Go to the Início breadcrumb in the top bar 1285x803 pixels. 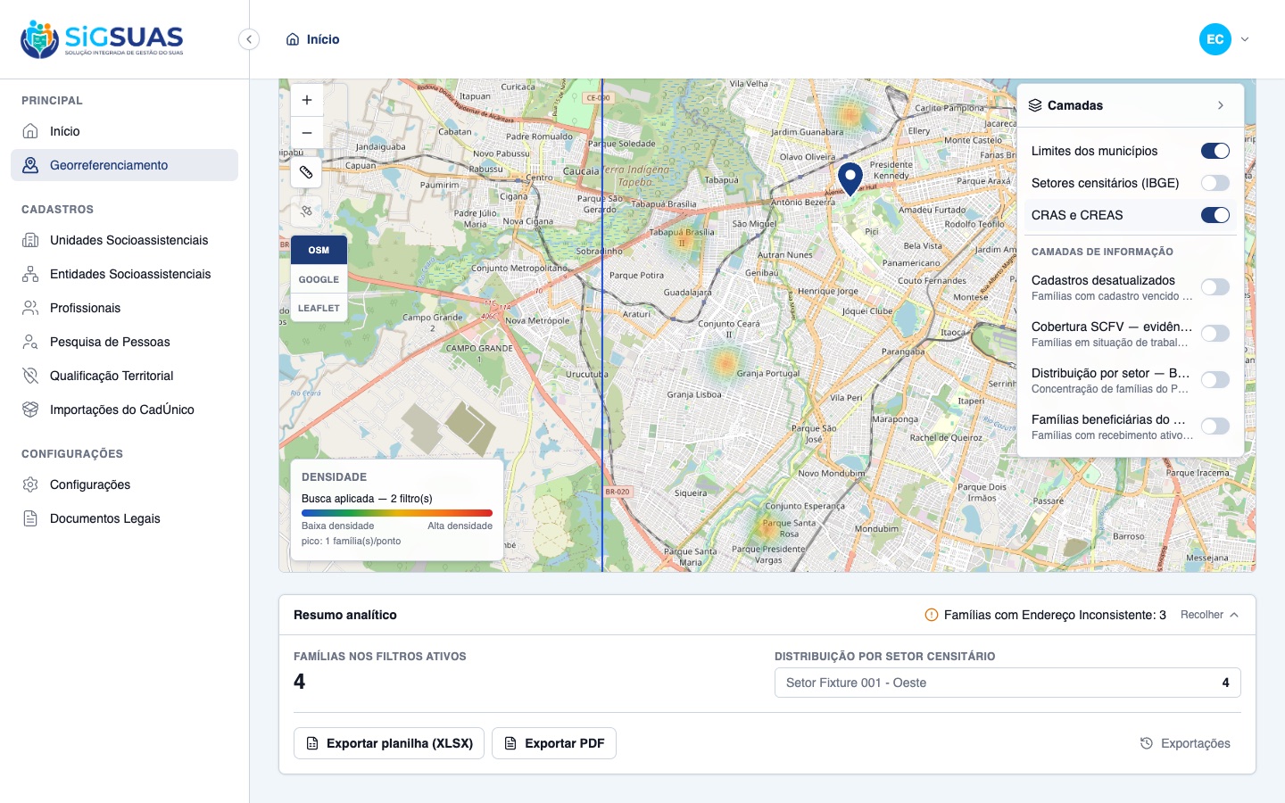312,39
